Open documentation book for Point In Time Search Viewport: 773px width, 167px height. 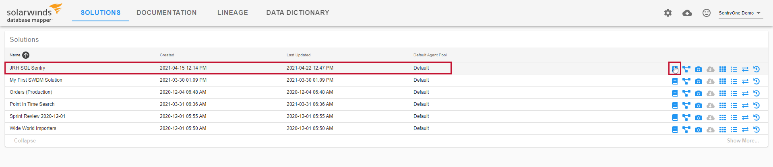point(675,105)
